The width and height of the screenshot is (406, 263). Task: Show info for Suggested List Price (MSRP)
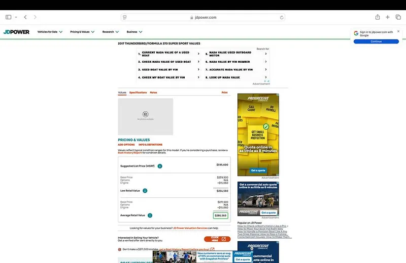(x=160, y=166)
